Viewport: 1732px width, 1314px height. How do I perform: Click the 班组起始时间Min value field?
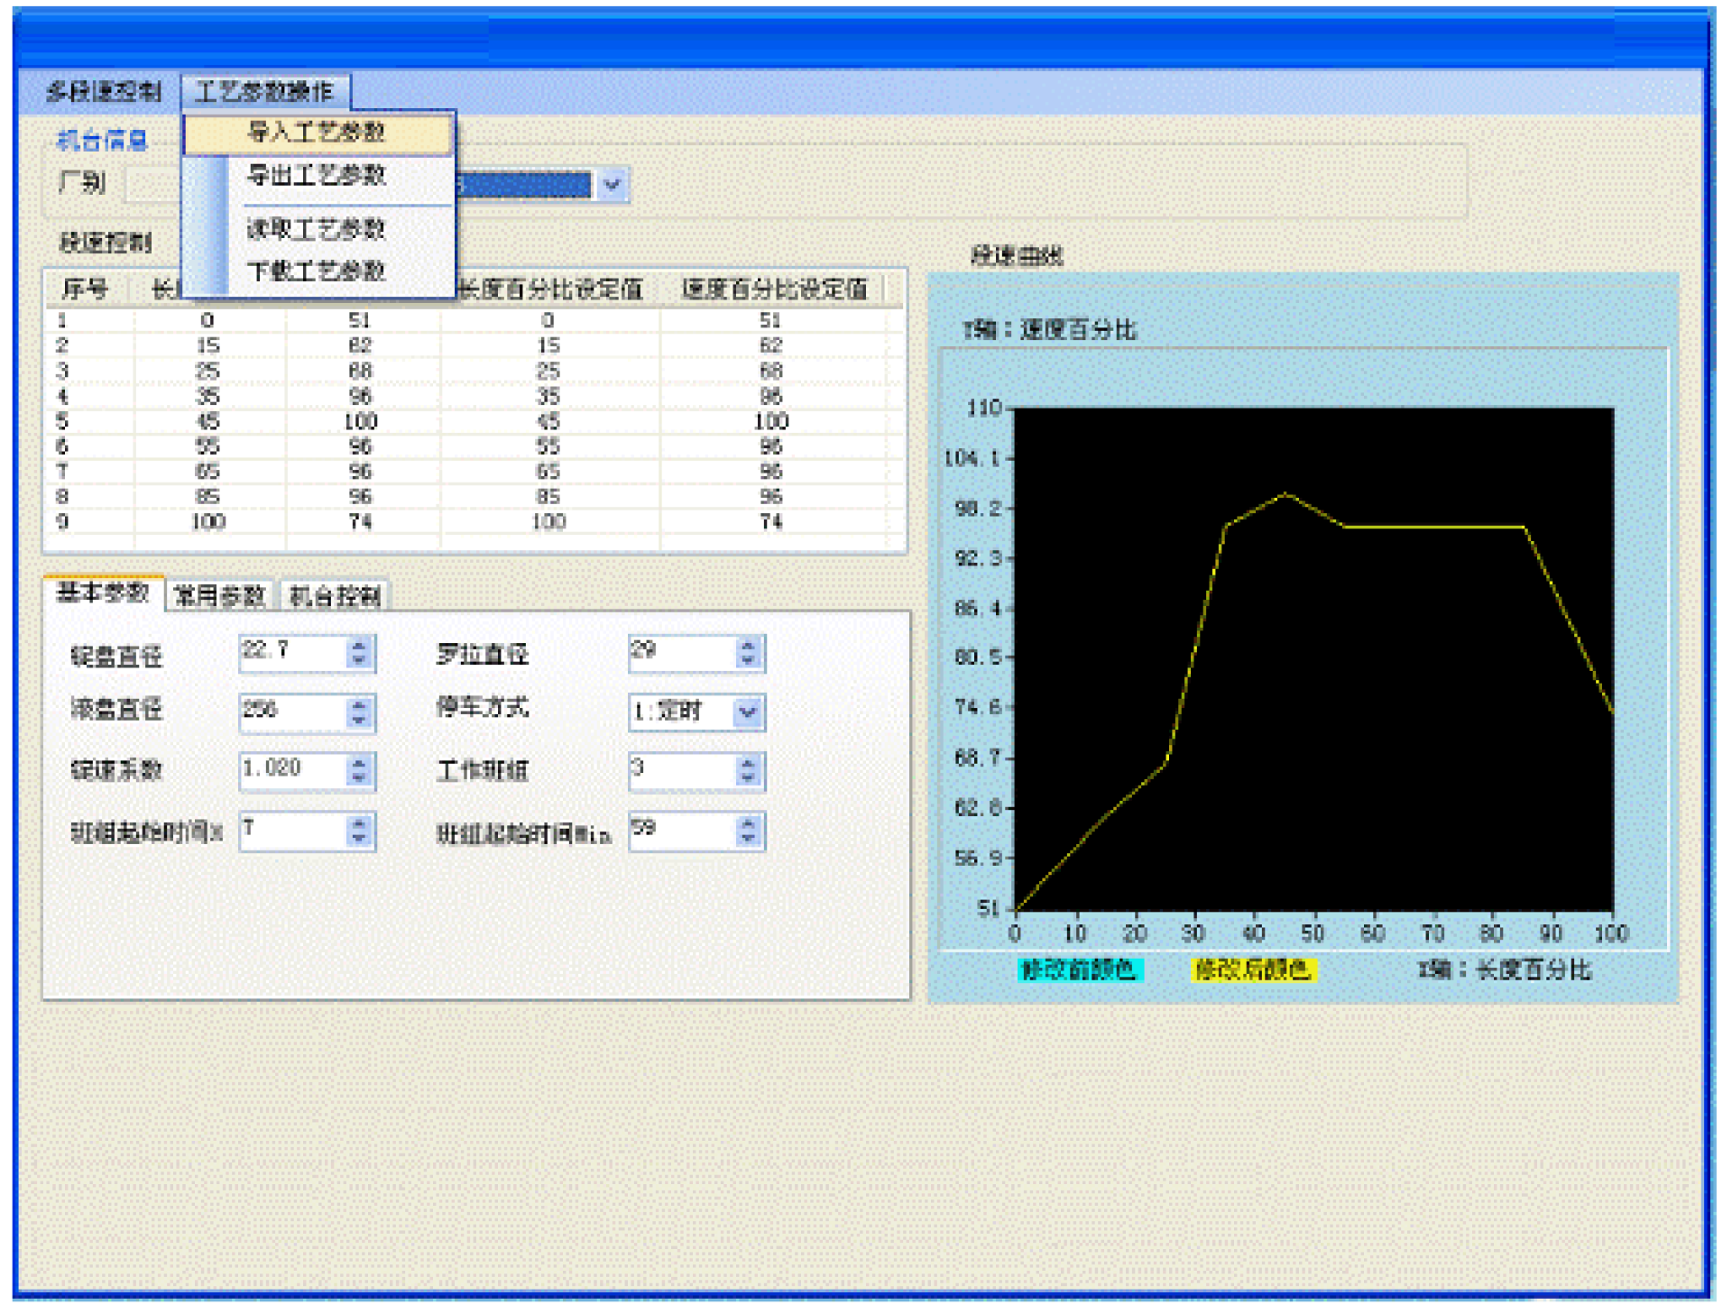click(x=683, y=831)
